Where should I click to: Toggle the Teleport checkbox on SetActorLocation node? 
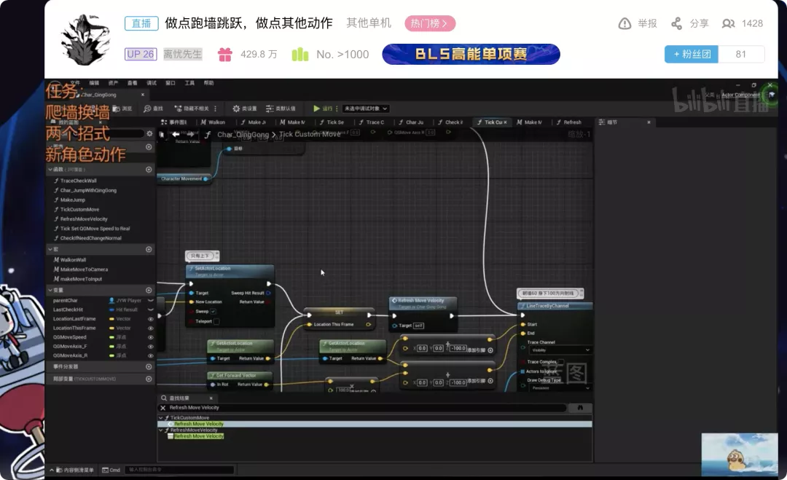216,321
